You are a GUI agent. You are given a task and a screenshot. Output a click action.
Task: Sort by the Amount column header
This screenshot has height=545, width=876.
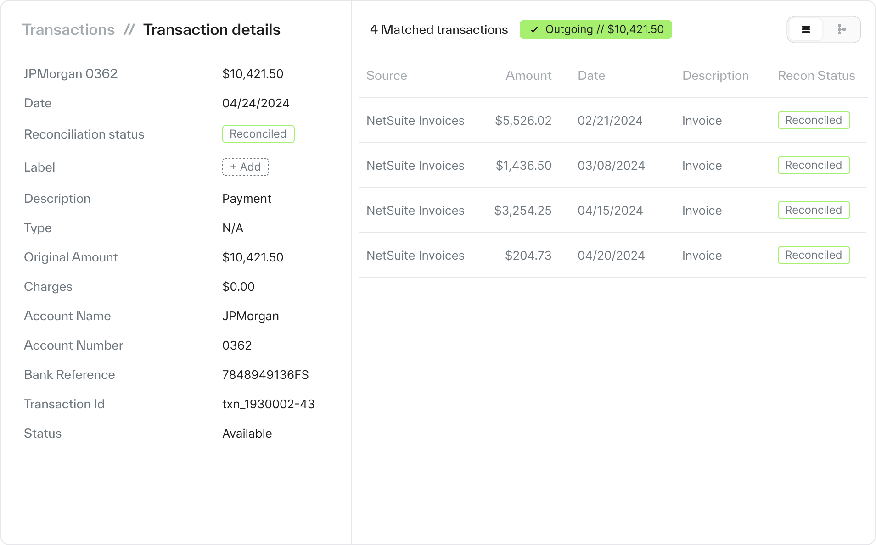click(x=528, y=76)
